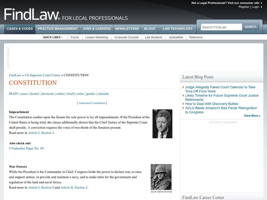267x200 pixels.
Task: Click the FindLaw breadcrumb link
Action: [x=15, y=75]
